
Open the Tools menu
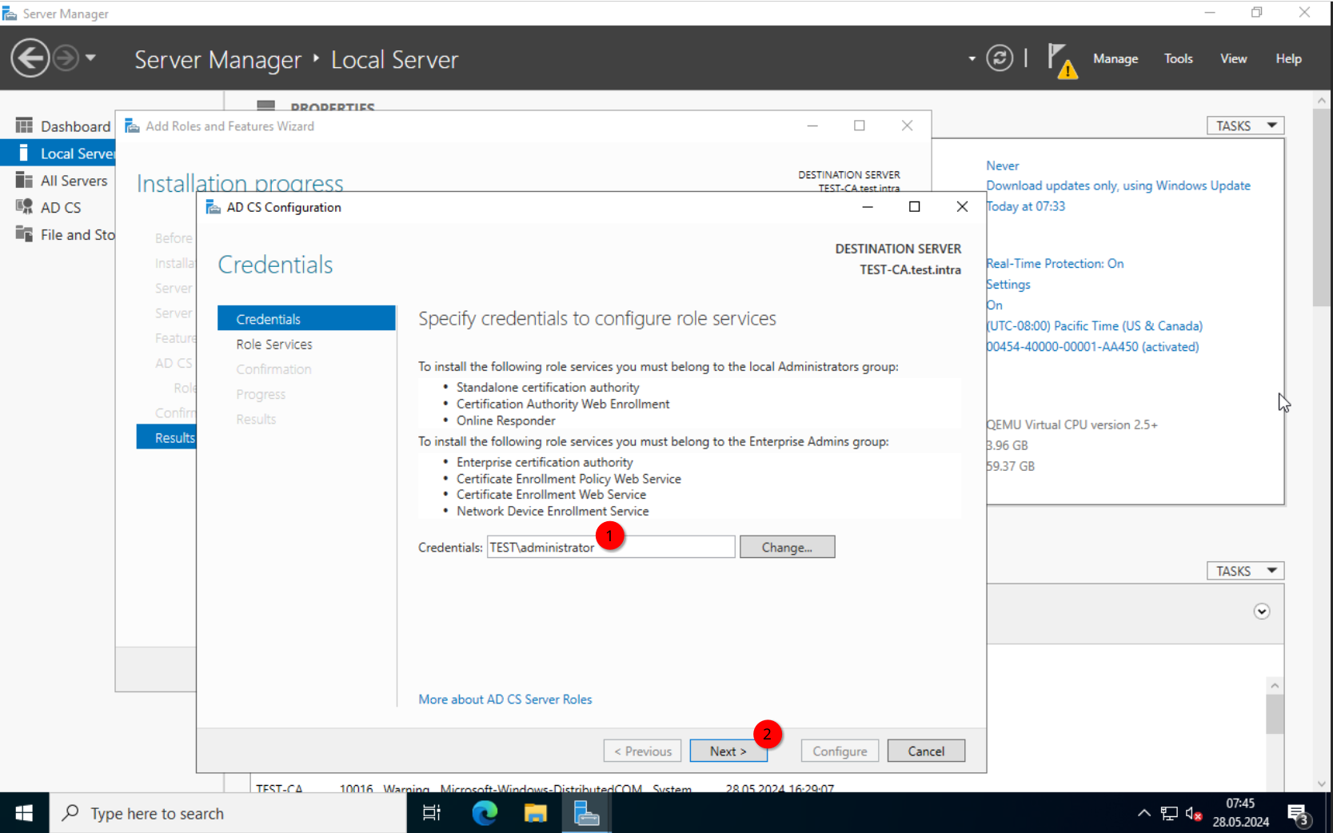point(1178,58)
